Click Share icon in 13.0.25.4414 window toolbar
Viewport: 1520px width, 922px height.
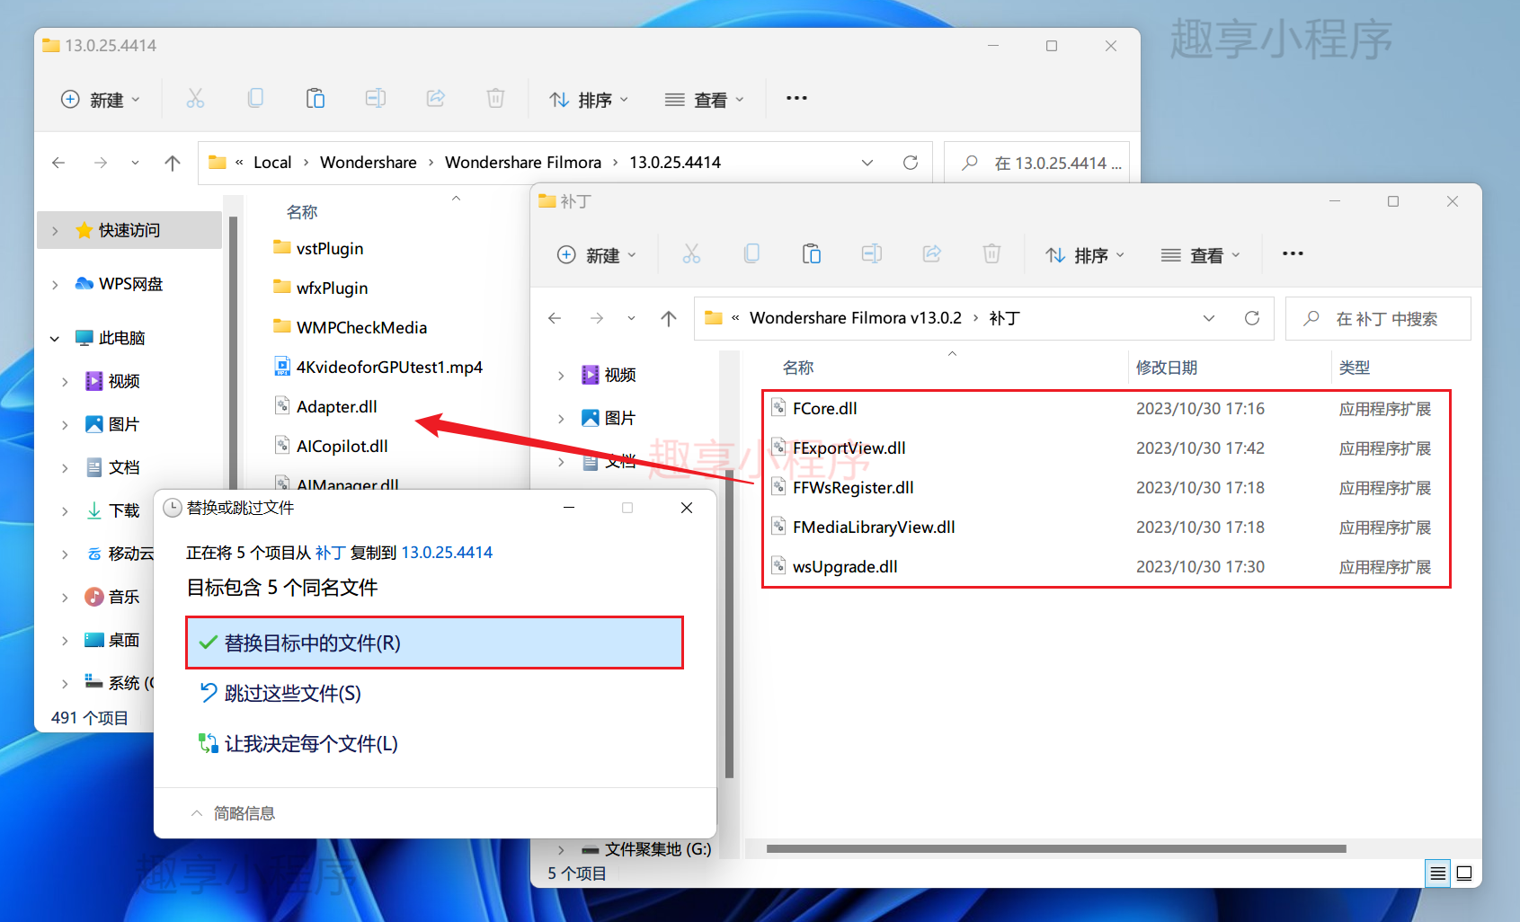436,99
